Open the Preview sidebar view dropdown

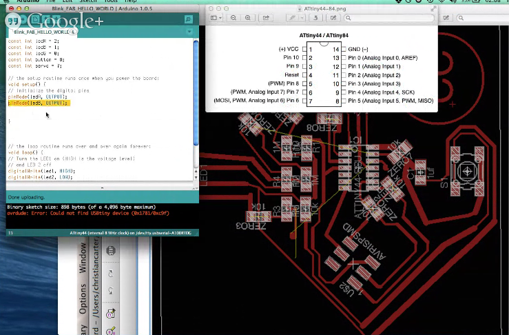(x=216, y=18)
